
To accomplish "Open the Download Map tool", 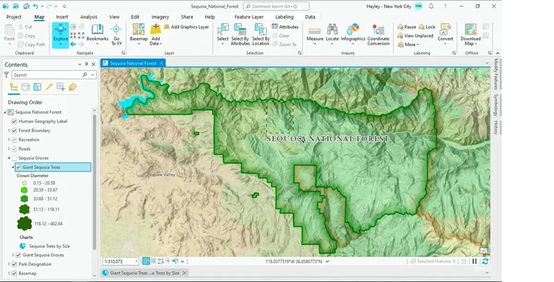I will [x=470, y=35].
